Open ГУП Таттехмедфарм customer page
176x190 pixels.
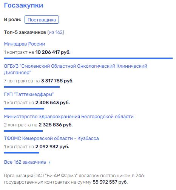pos(29,94)
